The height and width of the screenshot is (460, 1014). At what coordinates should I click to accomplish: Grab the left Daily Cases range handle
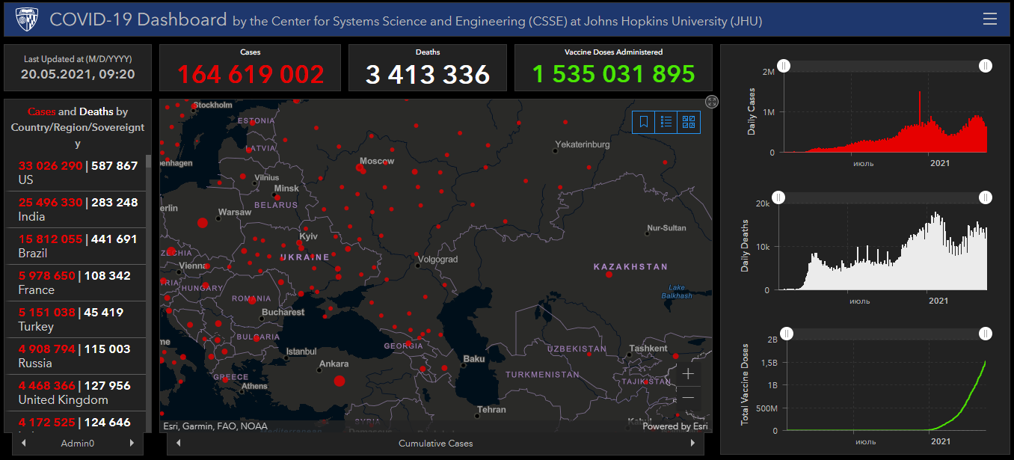[x=783, y=67]
